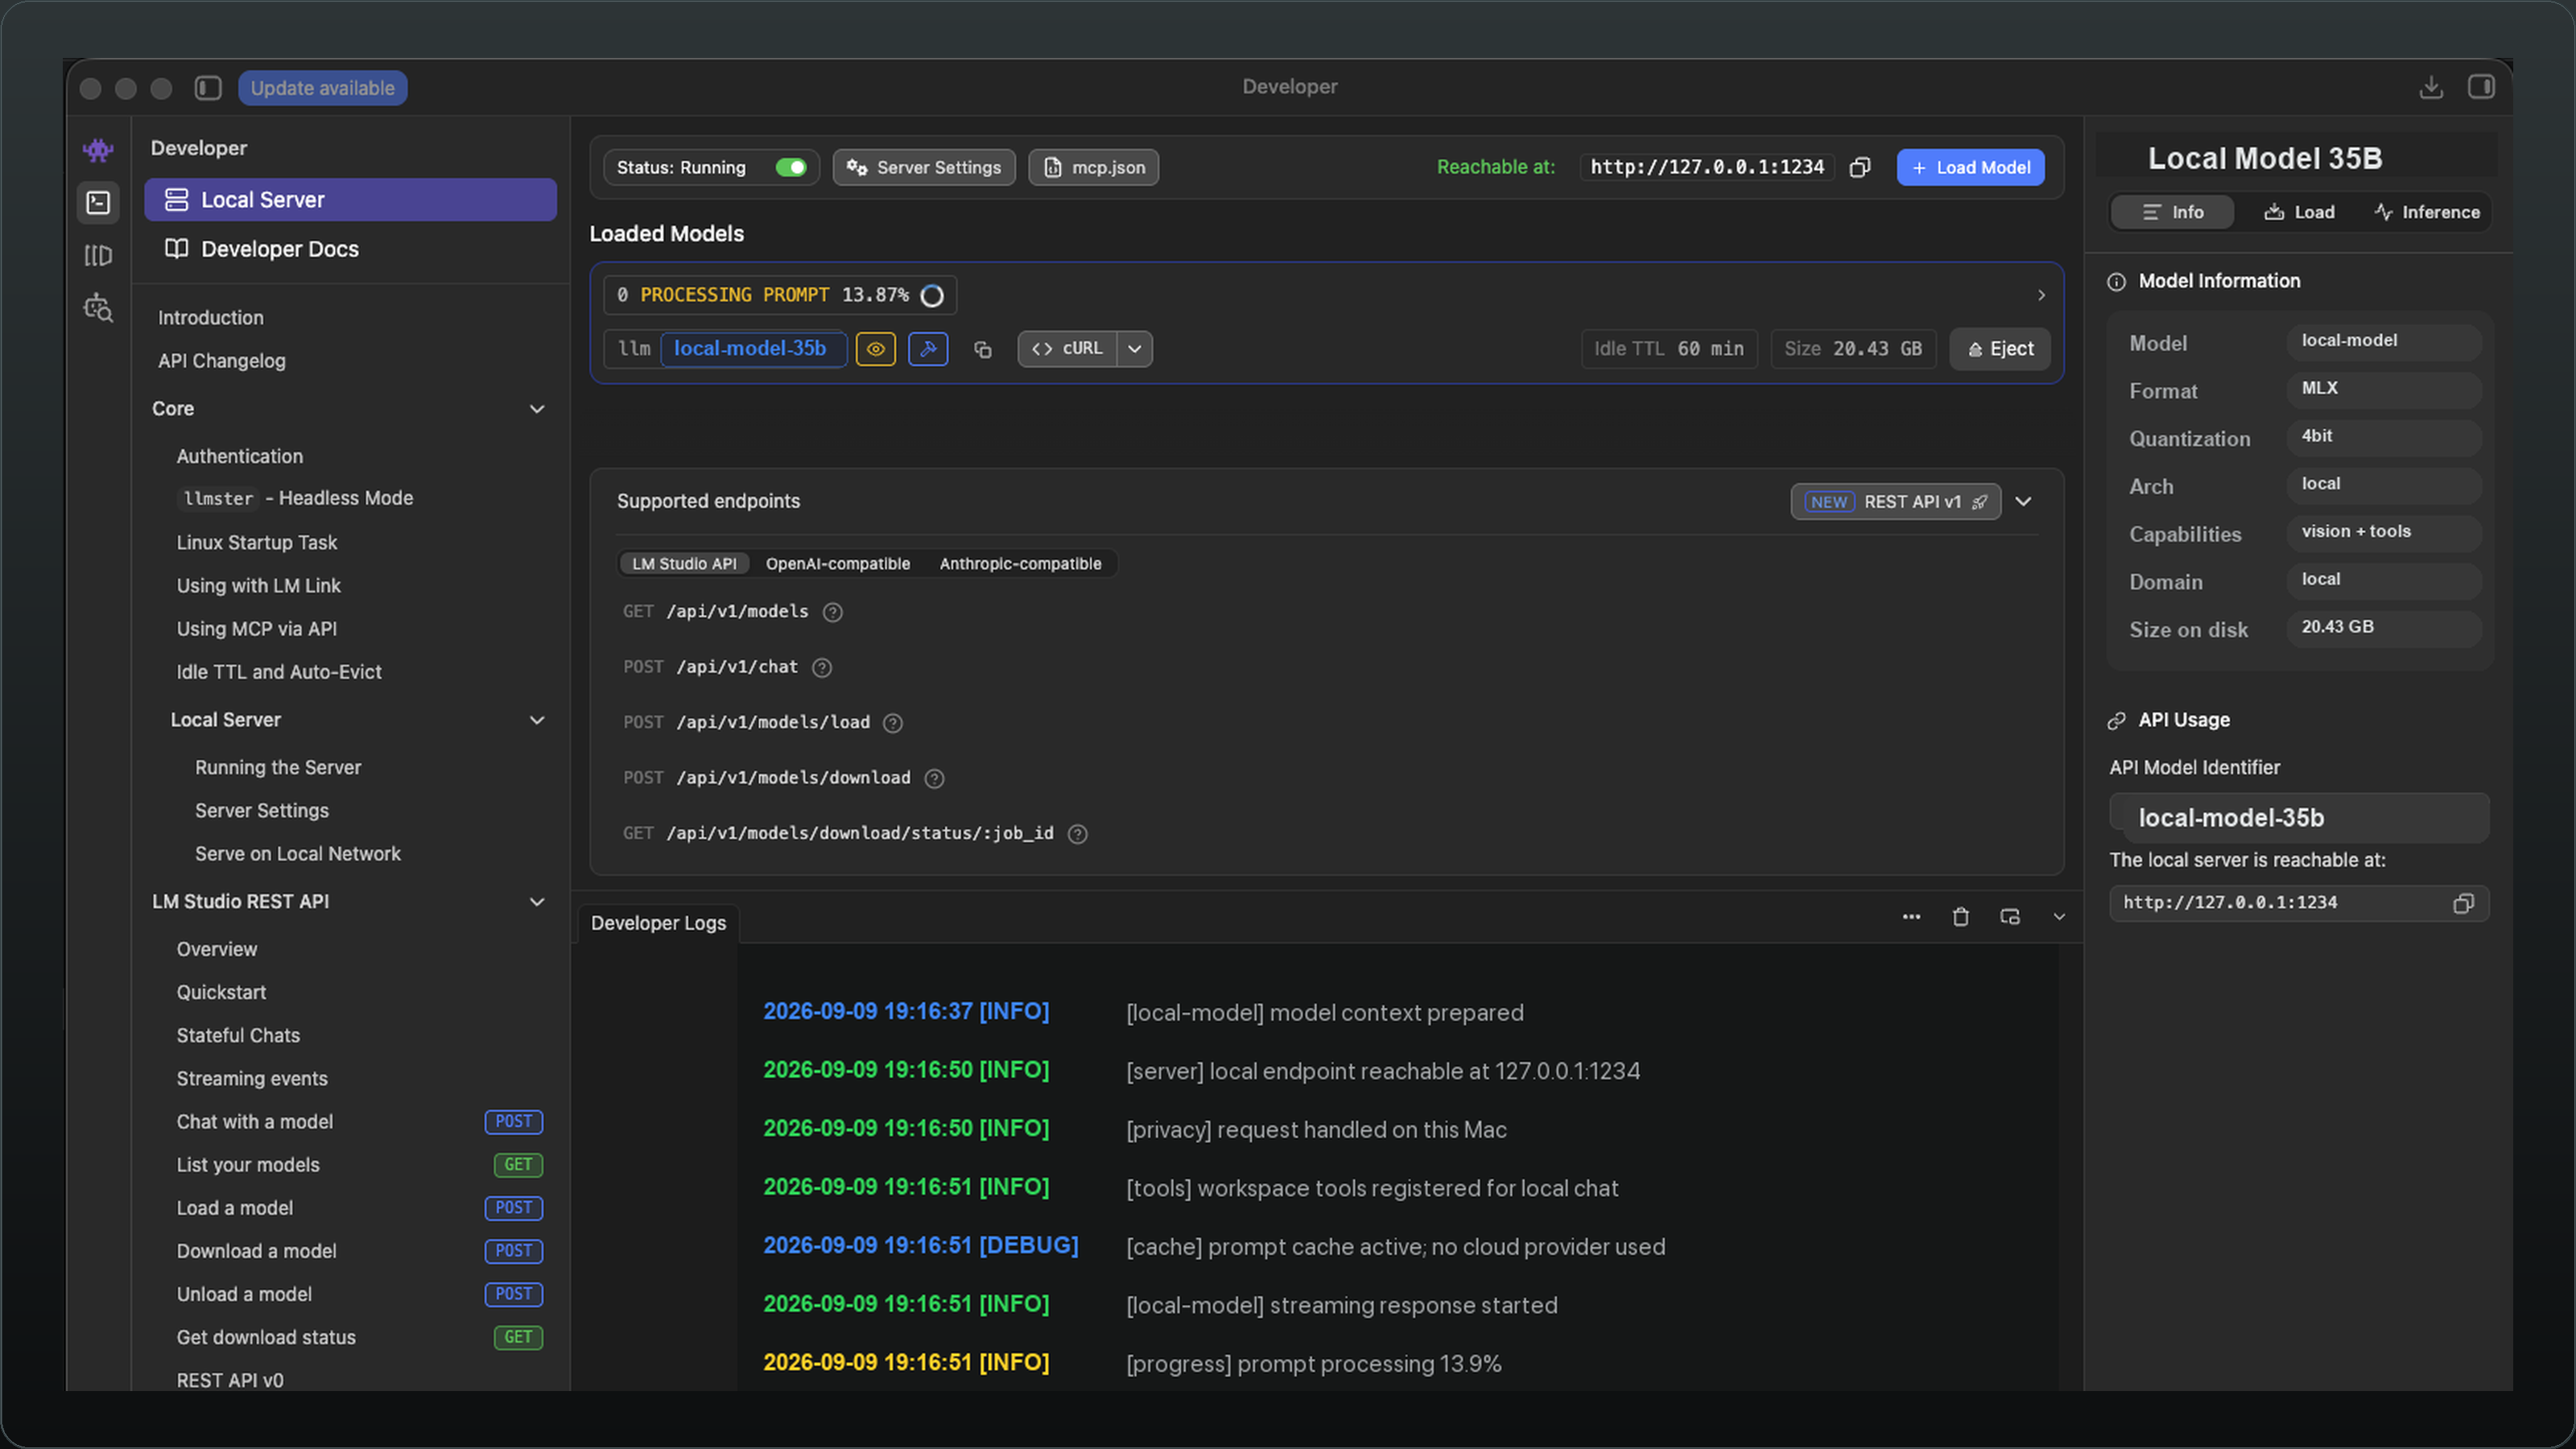Collapse the Supported endpoints panel chevron
The image size is (2576, 1449).
pos(2023,501)
